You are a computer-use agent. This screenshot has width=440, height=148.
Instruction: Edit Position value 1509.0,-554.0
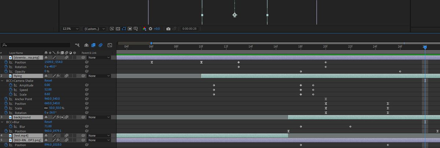54,62
